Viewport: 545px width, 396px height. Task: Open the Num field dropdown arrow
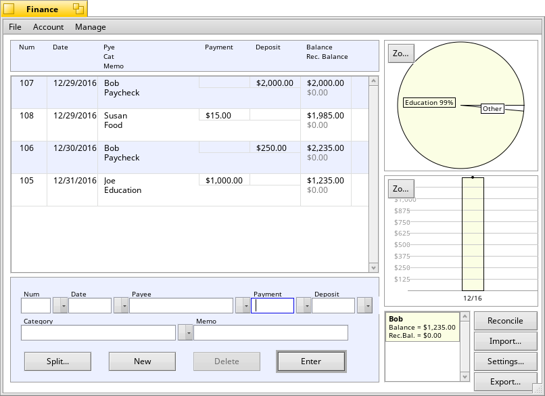point(60,306)
